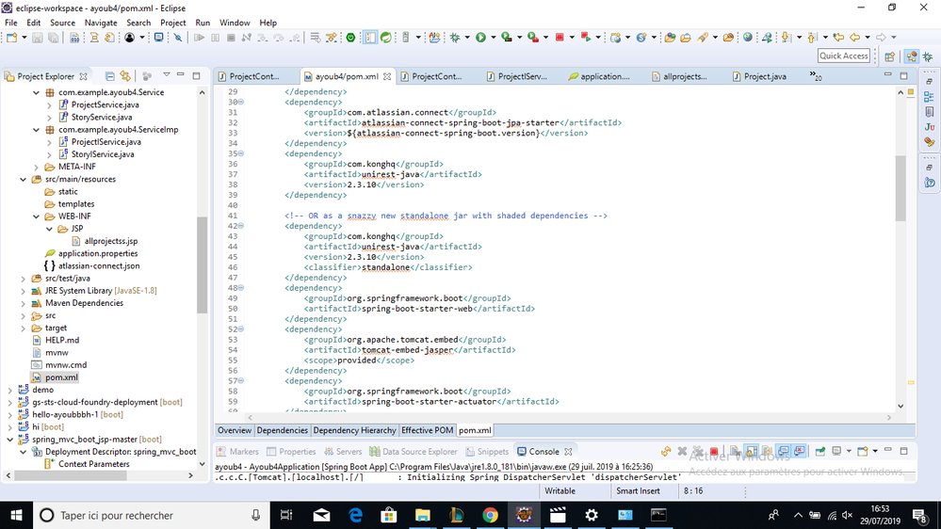Click the Save icon in toolbar
The image size is (941, 529).
click(38, 38)
